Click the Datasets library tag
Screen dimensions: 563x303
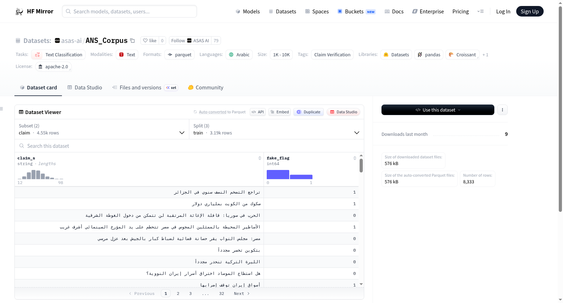point(396,55)
